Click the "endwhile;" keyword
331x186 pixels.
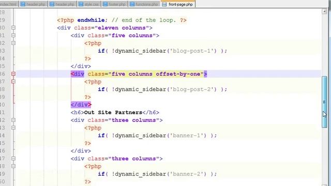pyautogui.click(x=92, y=20)
